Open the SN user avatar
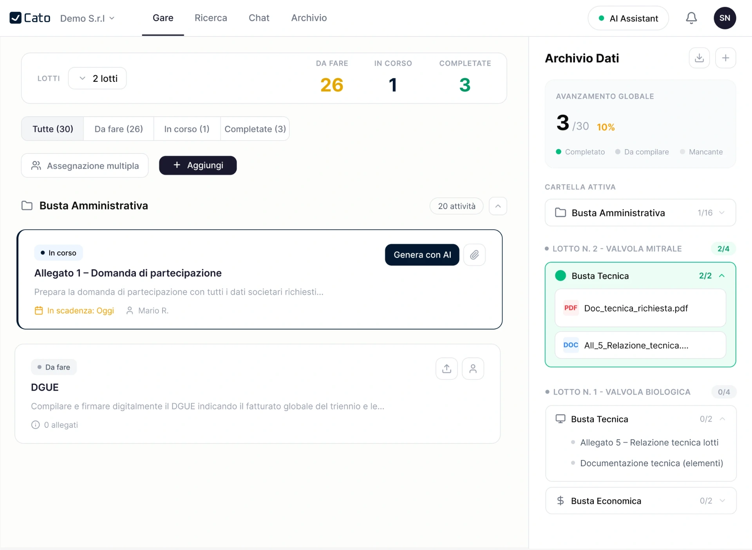752x550 pixels. (725, 18)
